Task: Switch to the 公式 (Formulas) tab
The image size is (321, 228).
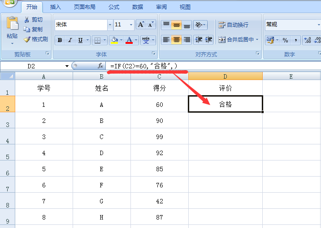Action: click(113, 7)
